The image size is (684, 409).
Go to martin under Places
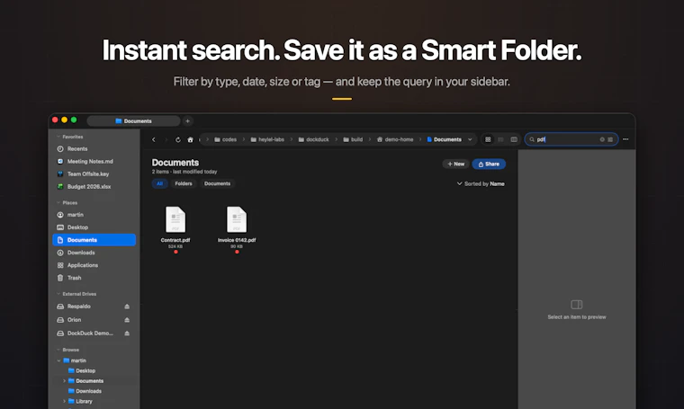[94, 215]
